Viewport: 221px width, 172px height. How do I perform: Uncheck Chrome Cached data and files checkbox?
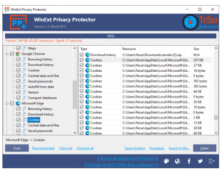pyautogui.click(x=18, y=76)
